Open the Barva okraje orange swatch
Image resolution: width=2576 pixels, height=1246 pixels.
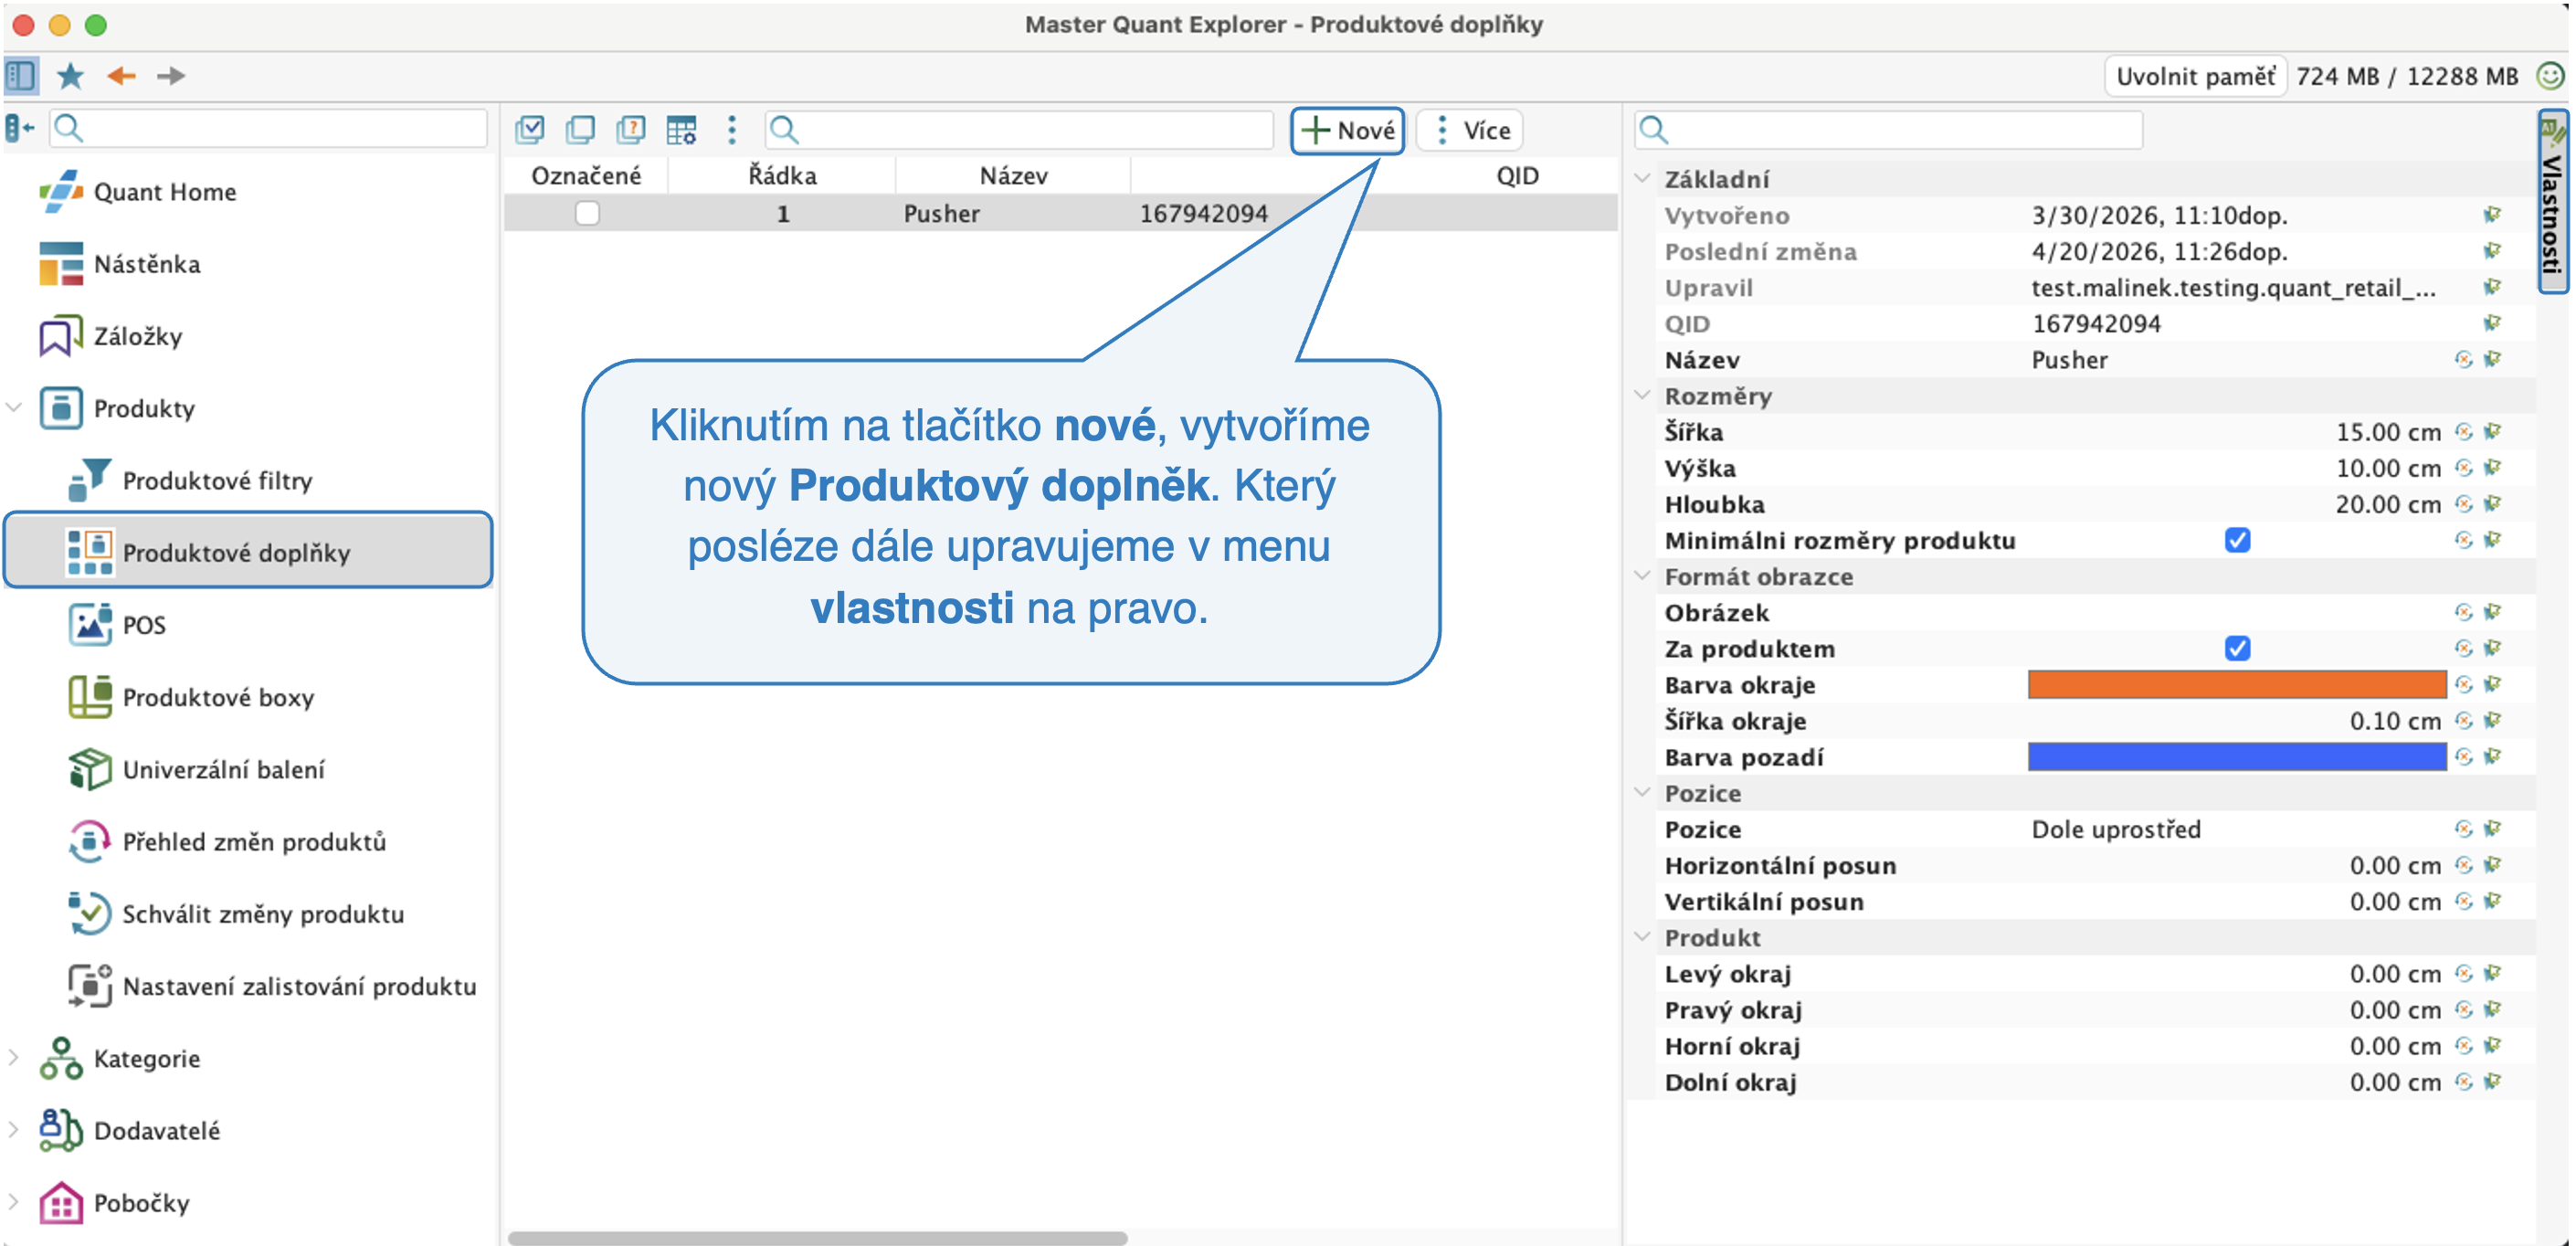click(x=2237, y=684)
